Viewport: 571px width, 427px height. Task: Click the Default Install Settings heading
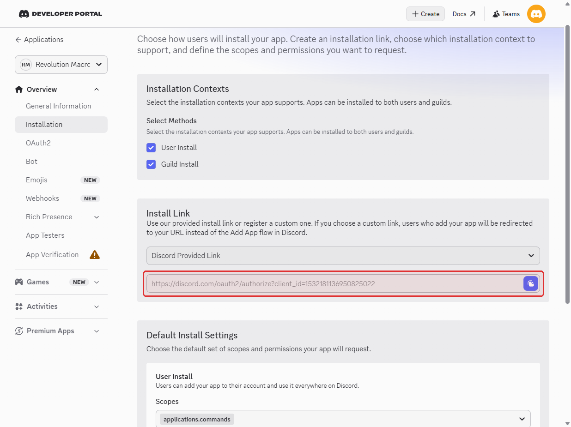pos(192,335)
